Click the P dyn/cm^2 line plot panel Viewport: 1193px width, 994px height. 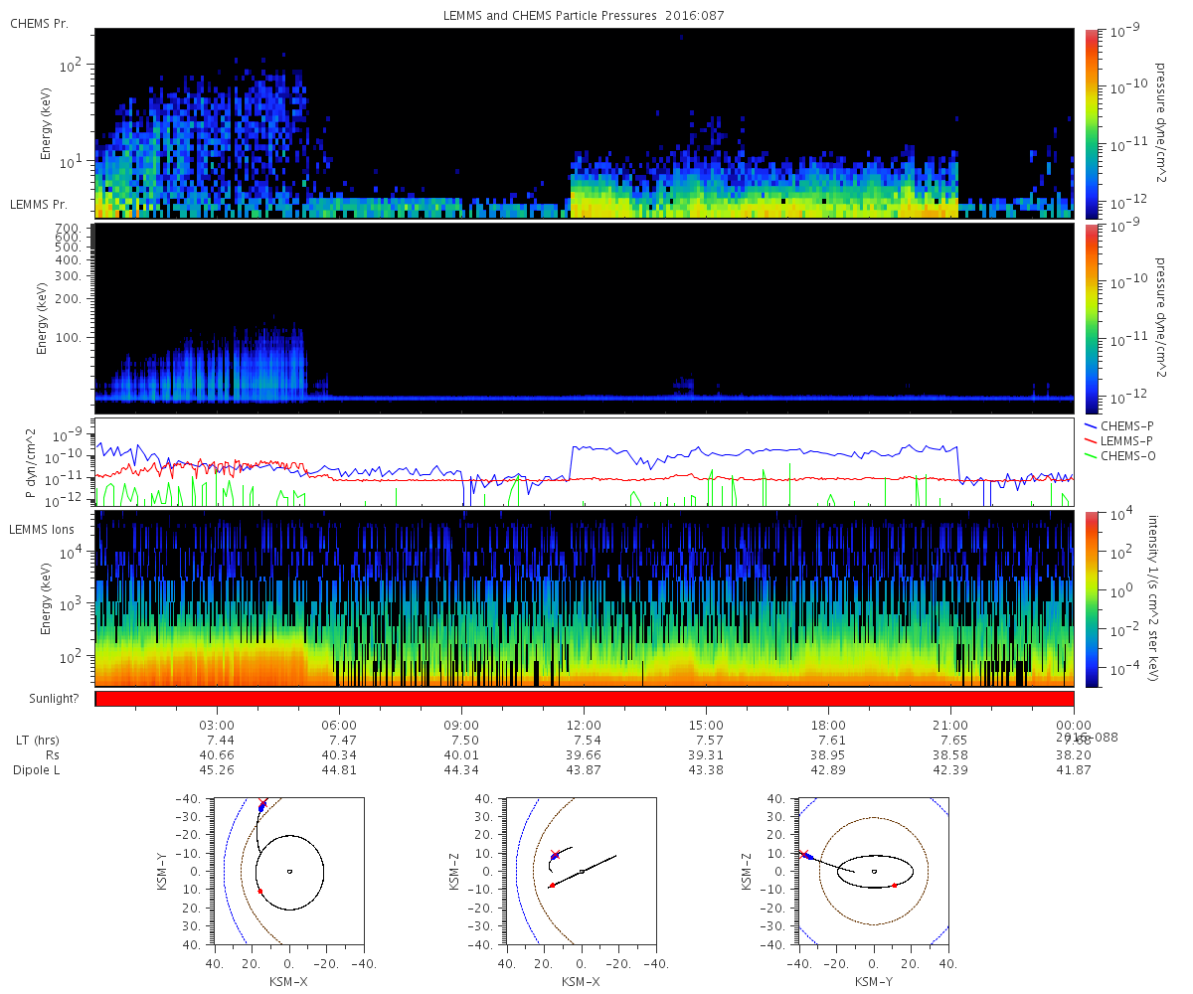(x=585, y=463)
